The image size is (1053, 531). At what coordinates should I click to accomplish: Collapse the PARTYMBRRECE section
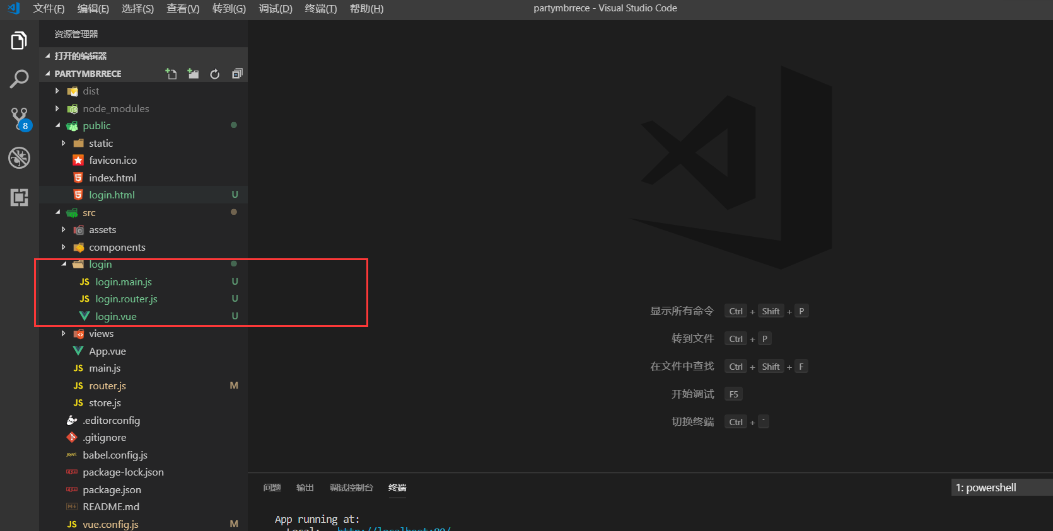click(47, 74)
